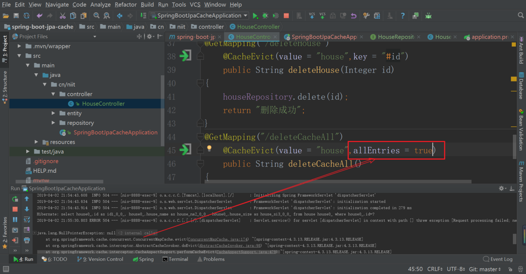Exit the process with the exit icon

point(15,240)
